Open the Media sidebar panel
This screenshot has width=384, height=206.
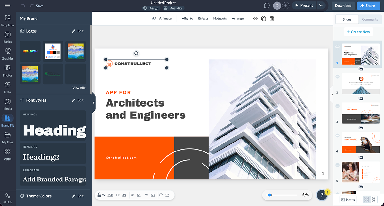click(8, 104)
